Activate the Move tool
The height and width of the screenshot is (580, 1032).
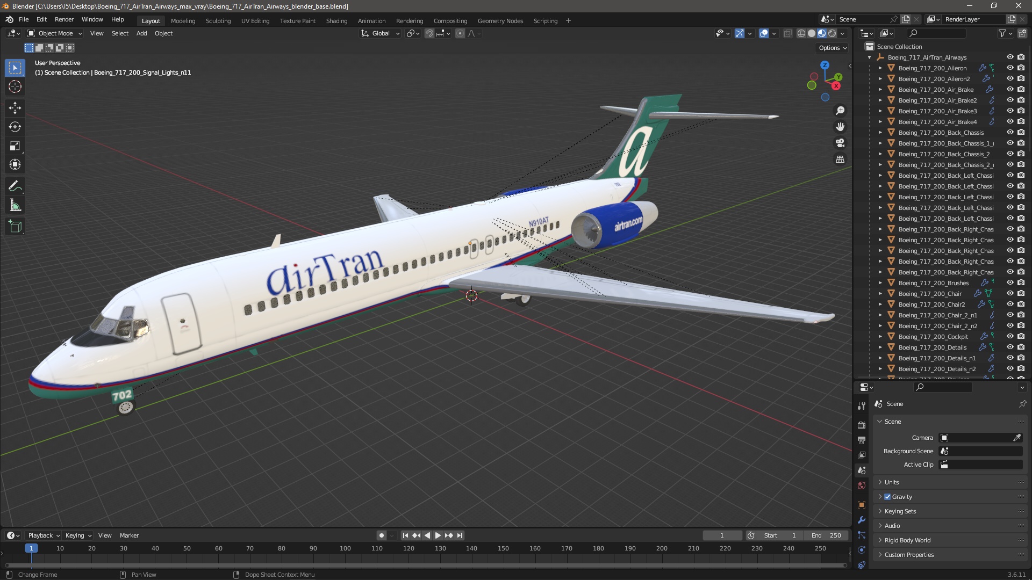tap(15, 108)
